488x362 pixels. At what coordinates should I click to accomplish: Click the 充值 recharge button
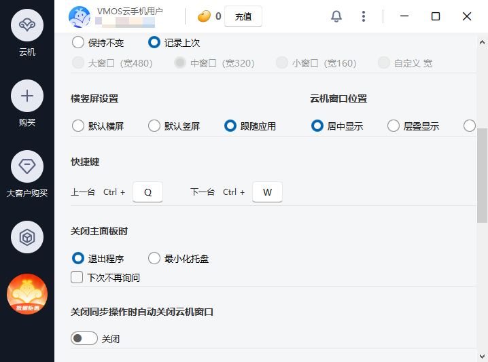pyautogui.click(x=243, y=16)
